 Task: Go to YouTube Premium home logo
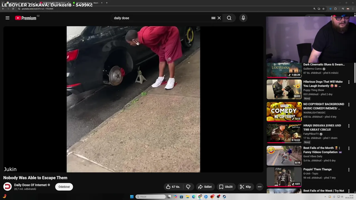(x=26, y=18)
